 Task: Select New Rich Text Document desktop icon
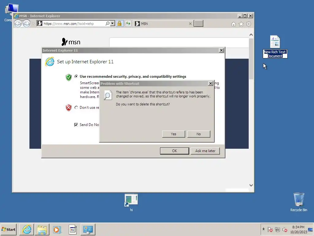pyautogui.click(x=275, y=47)
